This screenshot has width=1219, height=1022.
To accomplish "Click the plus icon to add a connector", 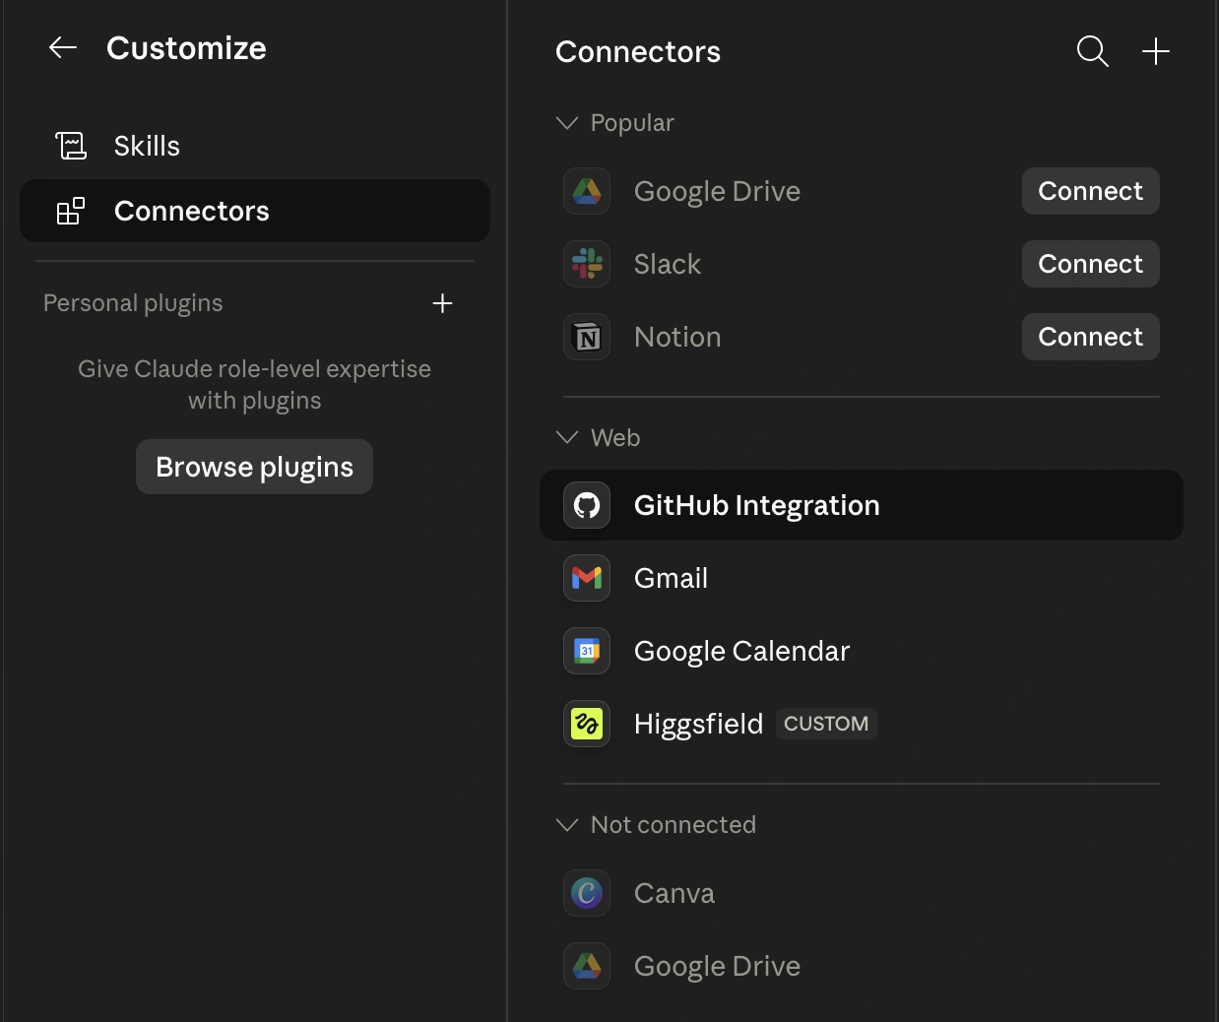I will [1156, 51].
